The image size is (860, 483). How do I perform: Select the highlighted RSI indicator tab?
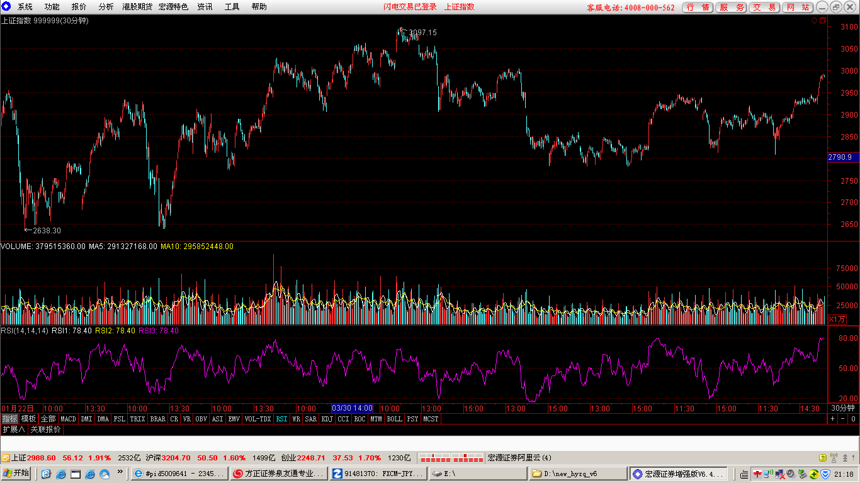pyautogui.click(x=281, y=418)
